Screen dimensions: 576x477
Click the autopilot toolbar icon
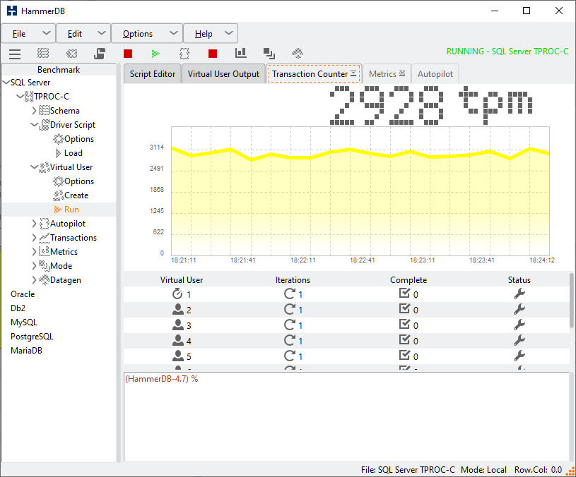pyautogui.click(x=184, y=54)
